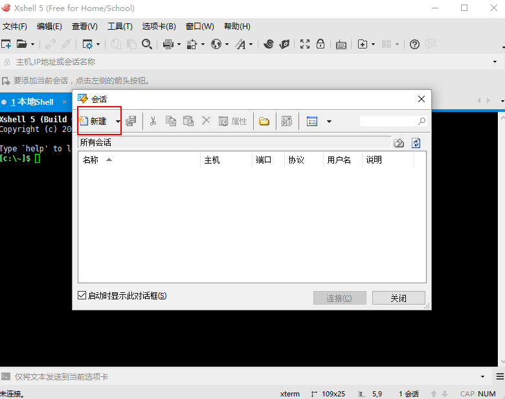The height and width of the screenshot is (399, 505).
Task: Click the help question mark icon
Action: tap(415, 44)
